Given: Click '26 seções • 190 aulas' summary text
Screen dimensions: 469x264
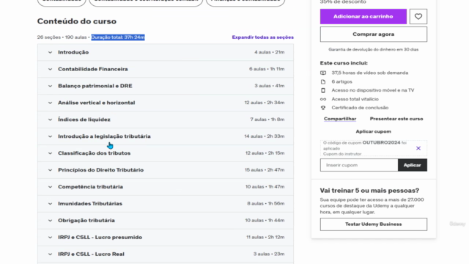Looking at the screenshot, I should (62, 37).
